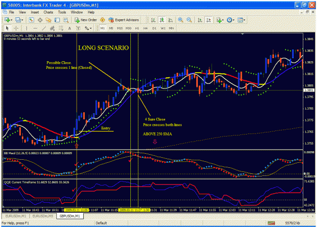Click the New Chart icon
Viewport: 317px width, 227px height.
coord(7,20)
